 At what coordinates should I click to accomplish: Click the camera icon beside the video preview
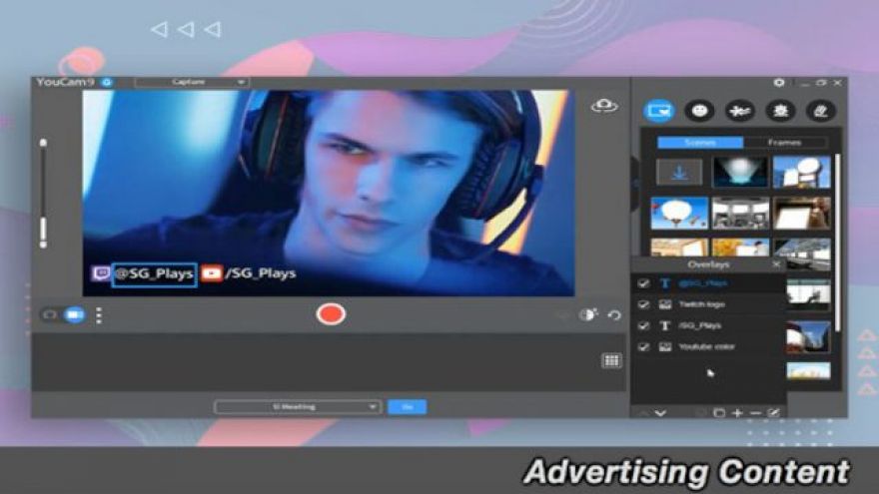[604, 106]
